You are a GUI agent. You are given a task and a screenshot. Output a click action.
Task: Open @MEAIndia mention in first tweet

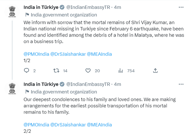coord(100,54)
